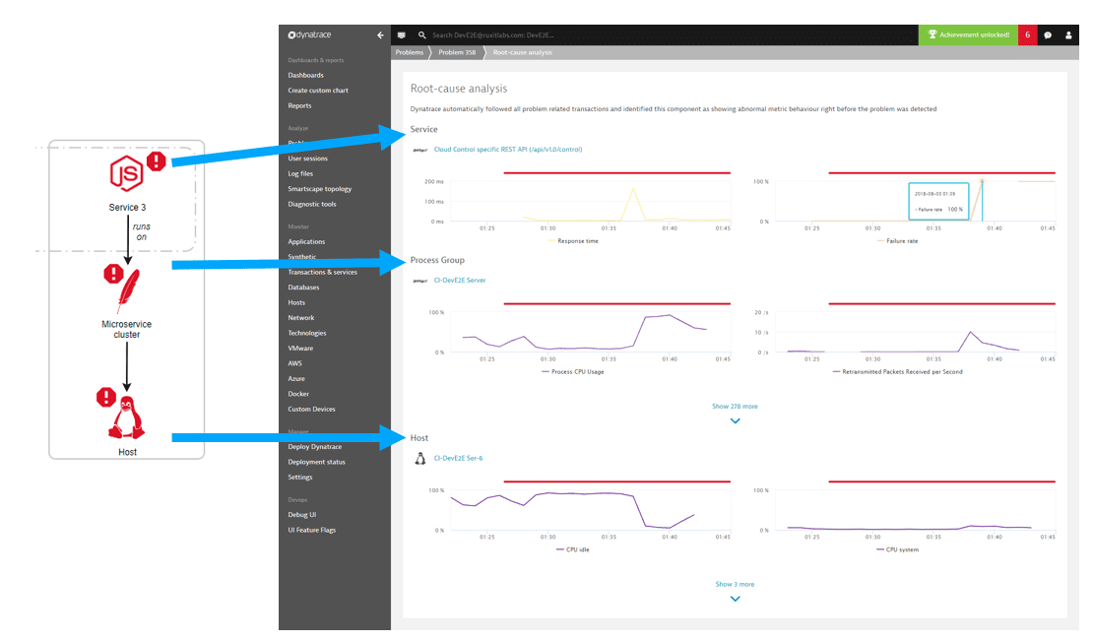
Task: Click the Jetty icon beside CI-DevE2E Server
Action: point(419,281)
